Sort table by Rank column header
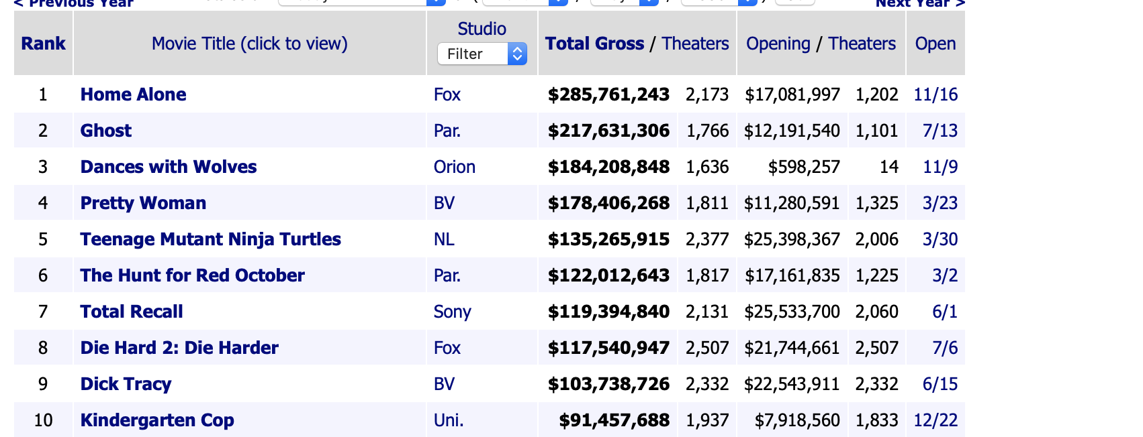The image size is (1143, 437). point(43,44)
